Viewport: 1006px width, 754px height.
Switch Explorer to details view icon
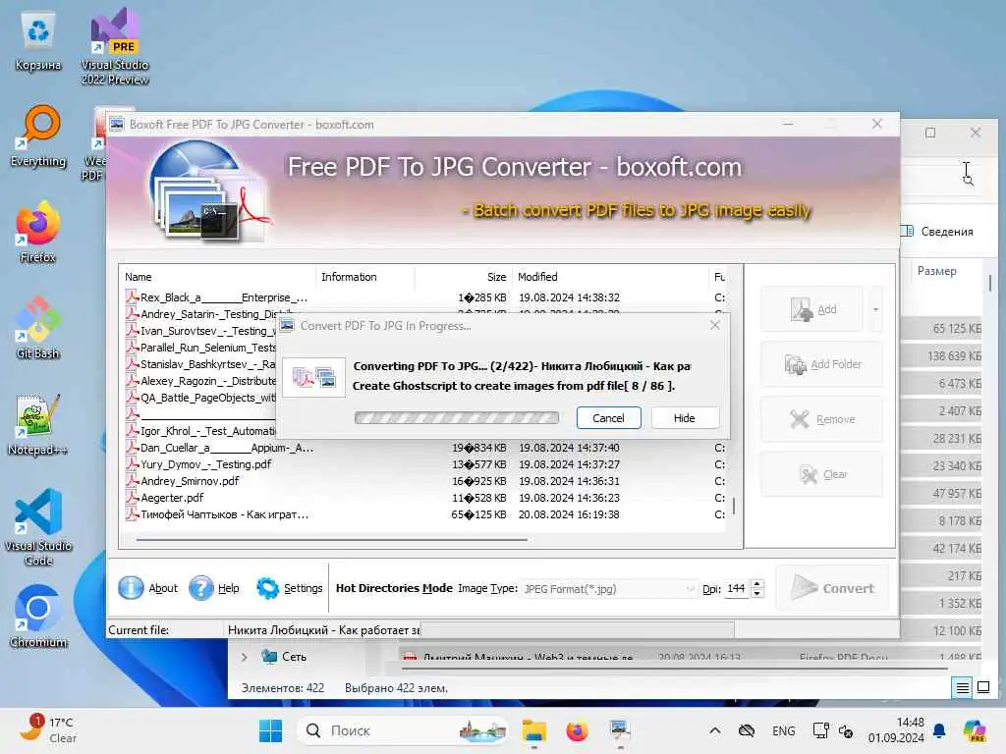(x=963, y=688)
